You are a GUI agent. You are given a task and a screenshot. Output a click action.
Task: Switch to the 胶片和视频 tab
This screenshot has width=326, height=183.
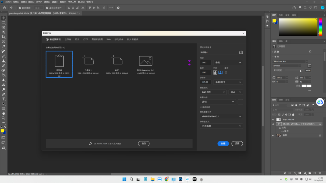[x=133, y=39]
